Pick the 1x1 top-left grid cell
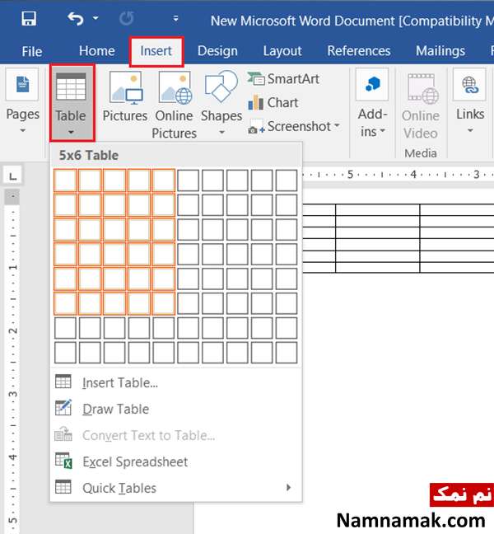The image size is (494, 534). 65,180
